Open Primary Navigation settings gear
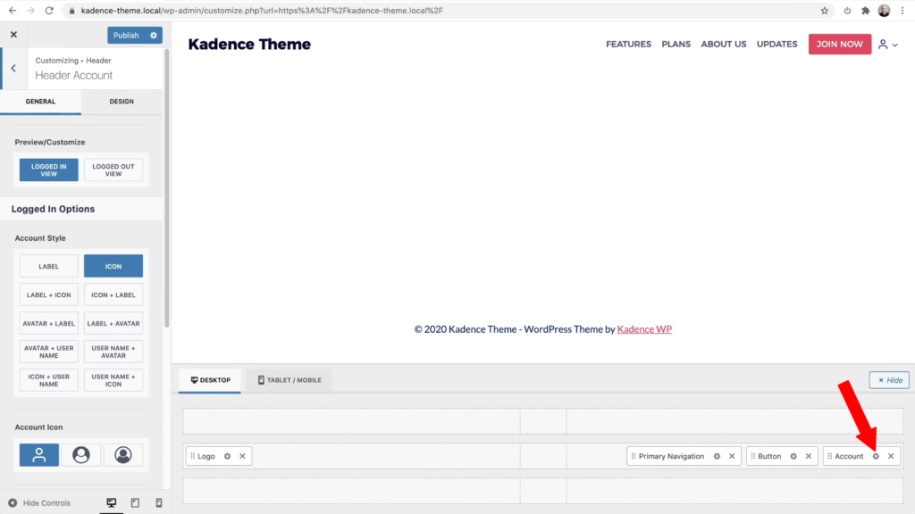This screenshot has height=514, width=915. pos(717,456)
